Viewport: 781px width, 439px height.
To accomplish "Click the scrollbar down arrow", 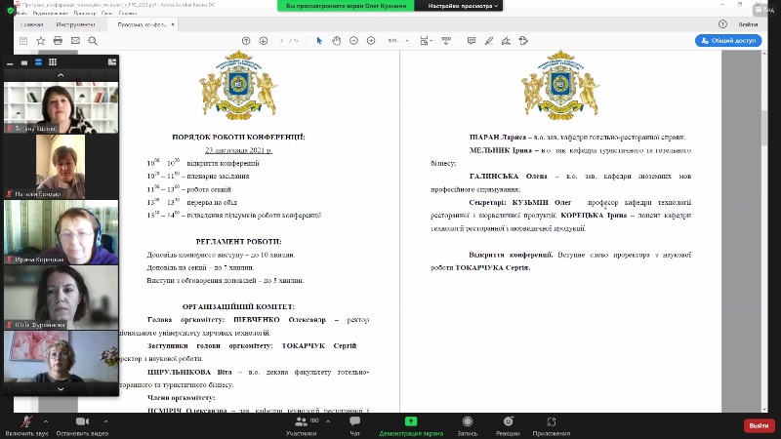I will click(764, 409).
